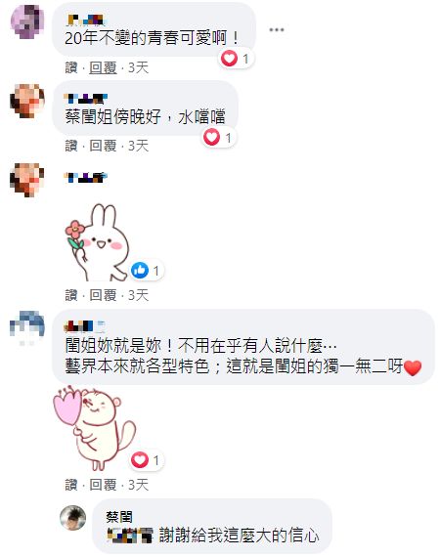
Task: Open three-dot options on first comment
Action: point(277,30)
